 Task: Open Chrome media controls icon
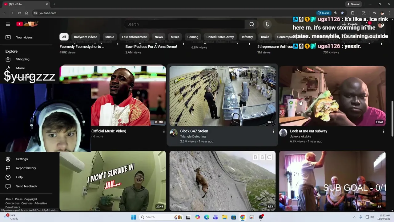click(x=375, y=13)
